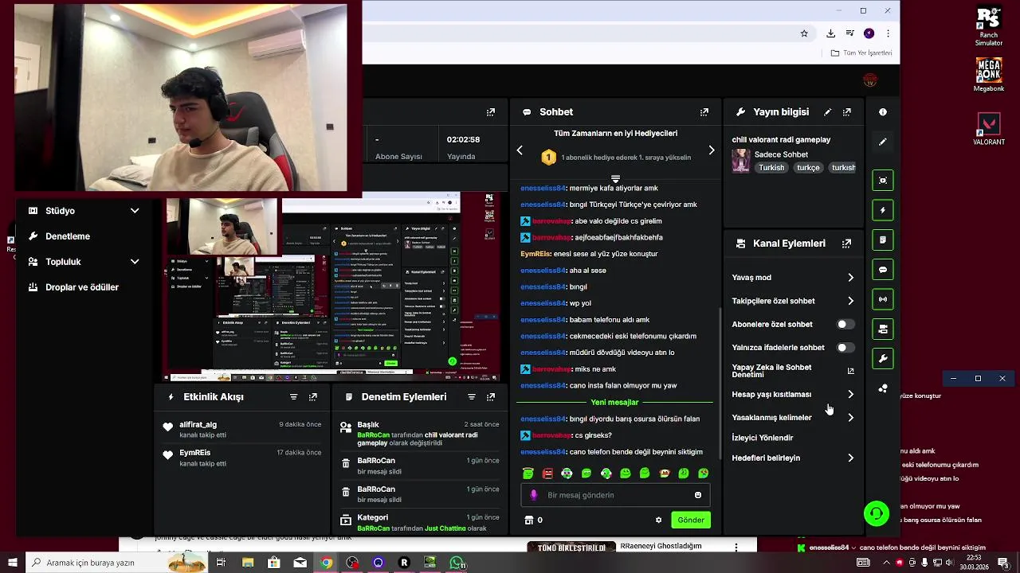
Task: Open Chrome profile avatar
Action: pyautogui.click(x=869, y=33)
